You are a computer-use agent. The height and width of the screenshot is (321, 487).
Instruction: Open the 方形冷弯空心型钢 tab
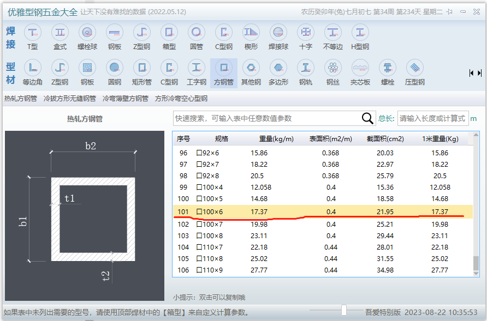coord(181,99)
